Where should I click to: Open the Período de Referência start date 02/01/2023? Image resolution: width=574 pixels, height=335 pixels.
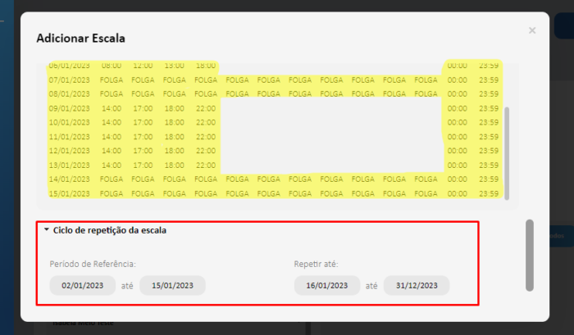click(x=82, y=286)
